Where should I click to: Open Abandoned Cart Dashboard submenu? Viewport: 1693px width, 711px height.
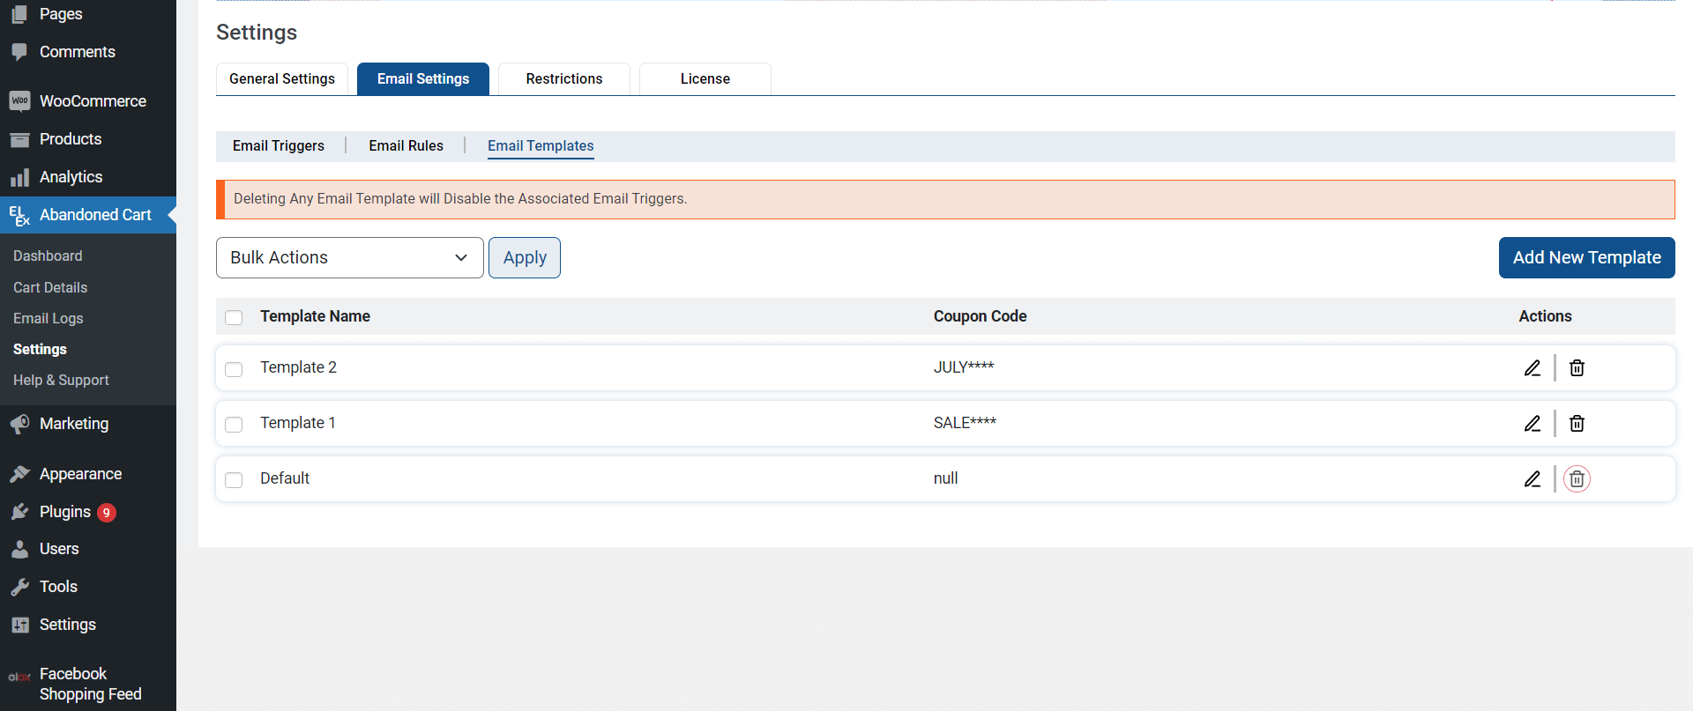(48, 256)
